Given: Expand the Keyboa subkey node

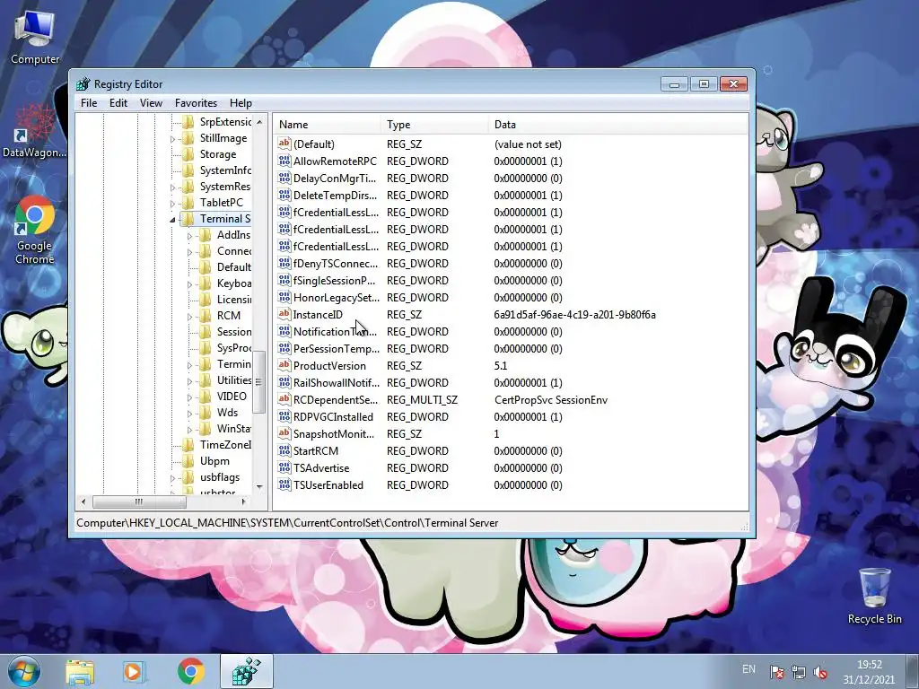Looking at the screenshot, I should click(189, 284).
